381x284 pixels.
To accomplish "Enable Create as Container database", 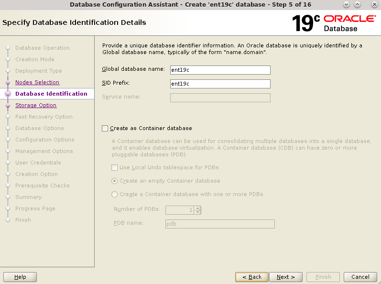I will [105, 128].
